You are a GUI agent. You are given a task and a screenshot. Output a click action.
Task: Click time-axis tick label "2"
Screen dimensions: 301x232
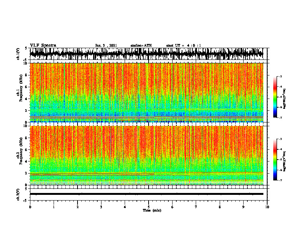coord(78,207)
